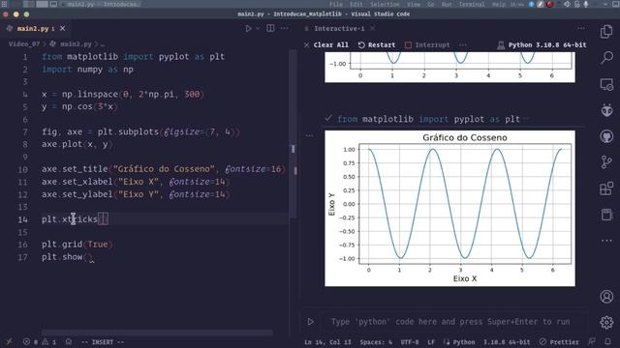Open the Prettier status item
This screenshot has width=620, height=348.
[559, 342]
